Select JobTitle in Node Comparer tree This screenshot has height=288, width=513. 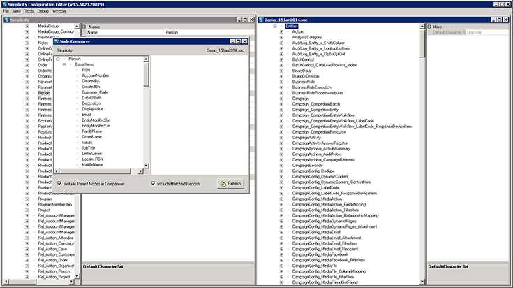coord(89,148)
